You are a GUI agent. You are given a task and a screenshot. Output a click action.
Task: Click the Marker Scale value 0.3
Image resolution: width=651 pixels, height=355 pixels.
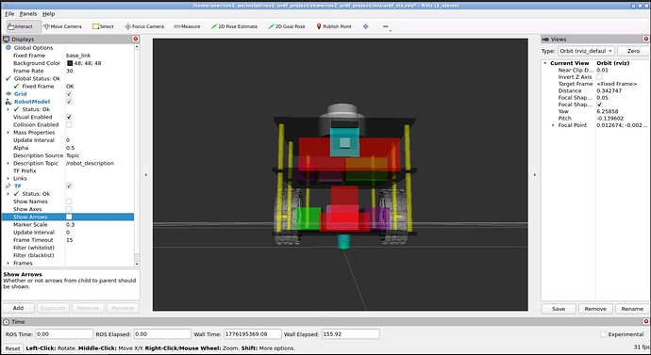coord(70,224)
